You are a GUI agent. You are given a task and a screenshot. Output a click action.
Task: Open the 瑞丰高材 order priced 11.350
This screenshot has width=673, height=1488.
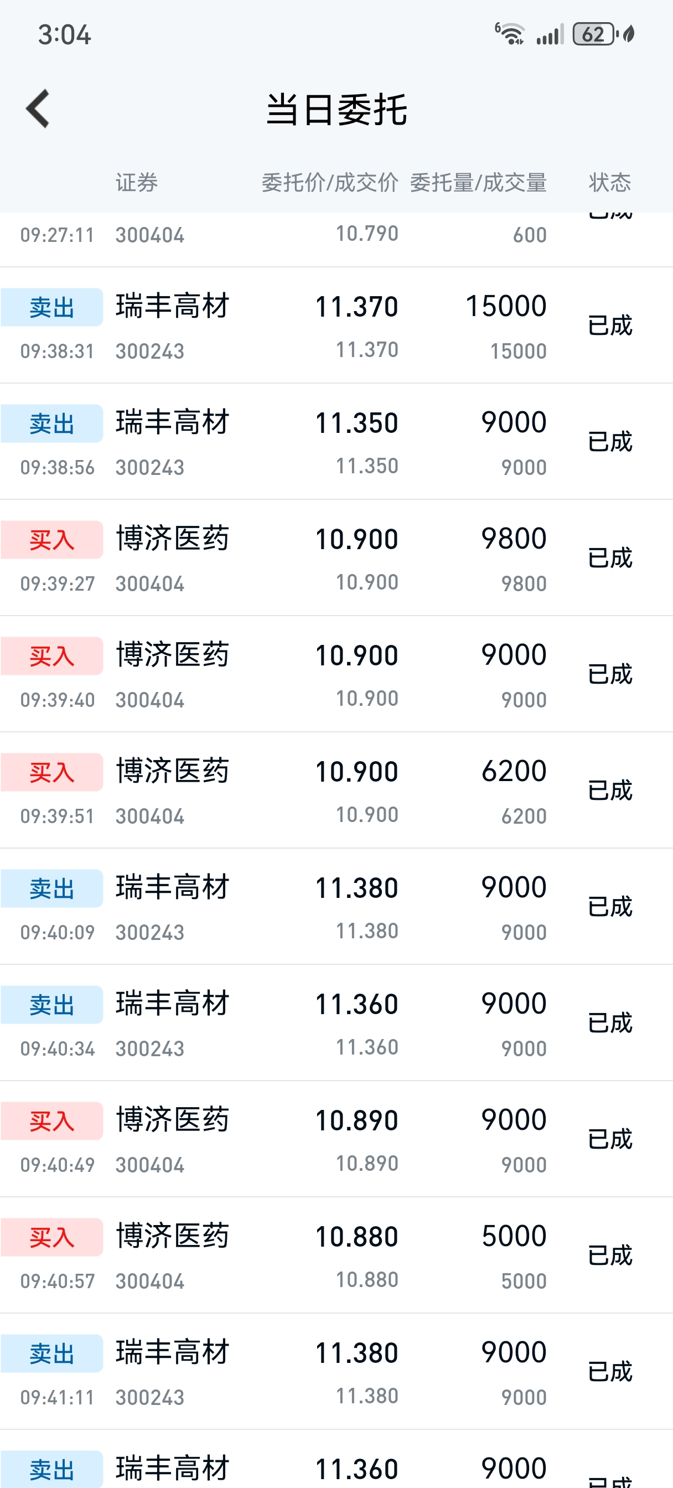point(336,442)
